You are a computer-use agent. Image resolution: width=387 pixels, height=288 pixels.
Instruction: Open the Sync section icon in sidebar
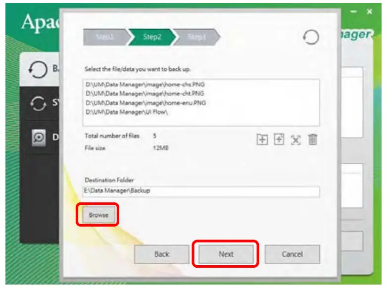coord(38,103)
